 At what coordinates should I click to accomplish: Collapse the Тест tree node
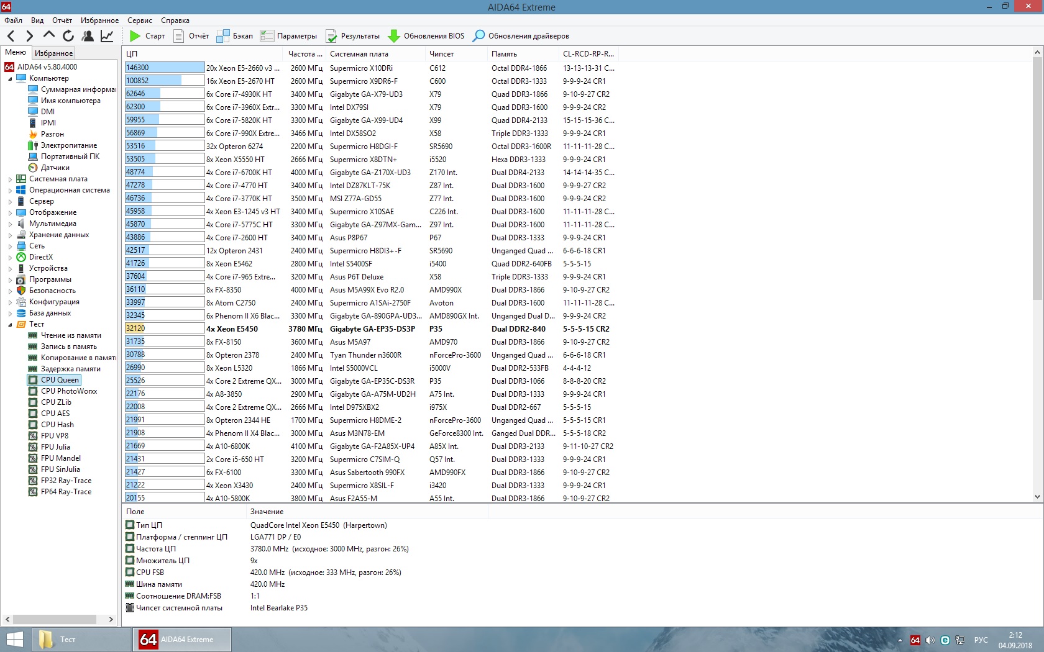(x=10, y=325)
